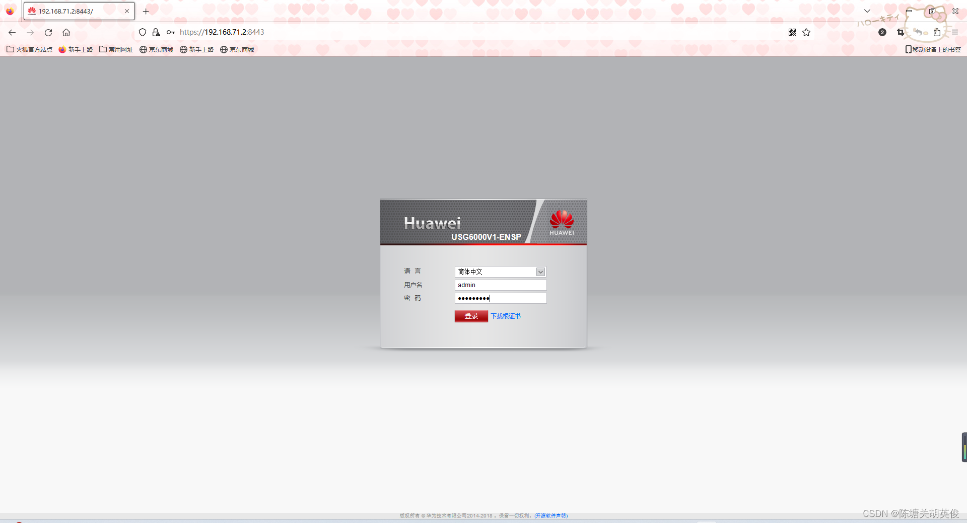Open the first 京东商城 bookmark
Screen dimensions: 967x523
157,49
